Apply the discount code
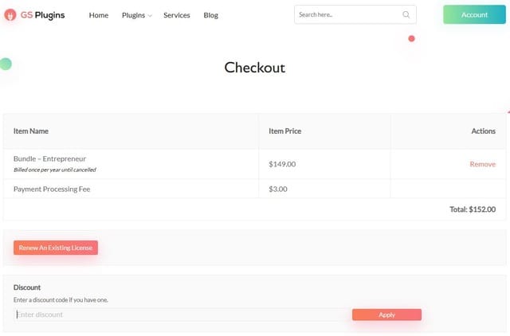This screenshot has width=510, height=336. [x=386, y=315]
